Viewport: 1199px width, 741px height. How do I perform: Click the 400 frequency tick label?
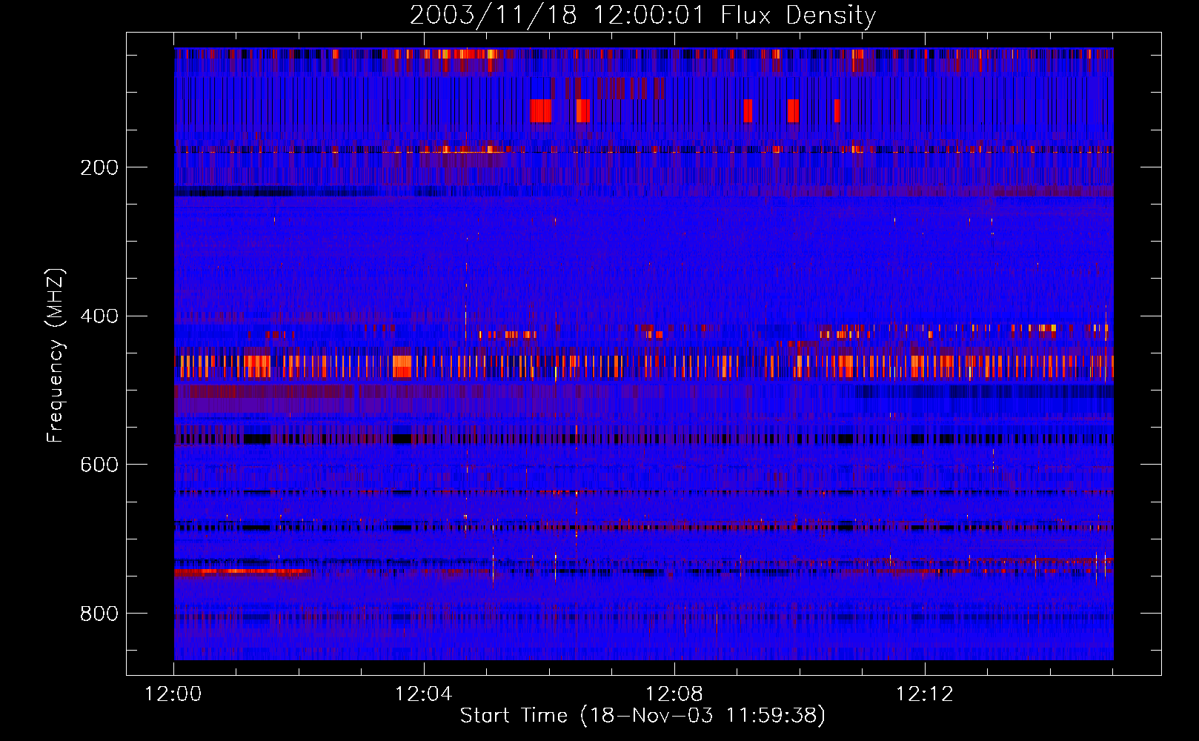point(99,316)
